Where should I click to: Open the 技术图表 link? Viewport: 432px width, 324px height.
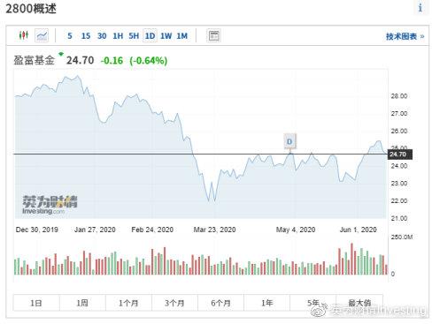pos(405,36)
